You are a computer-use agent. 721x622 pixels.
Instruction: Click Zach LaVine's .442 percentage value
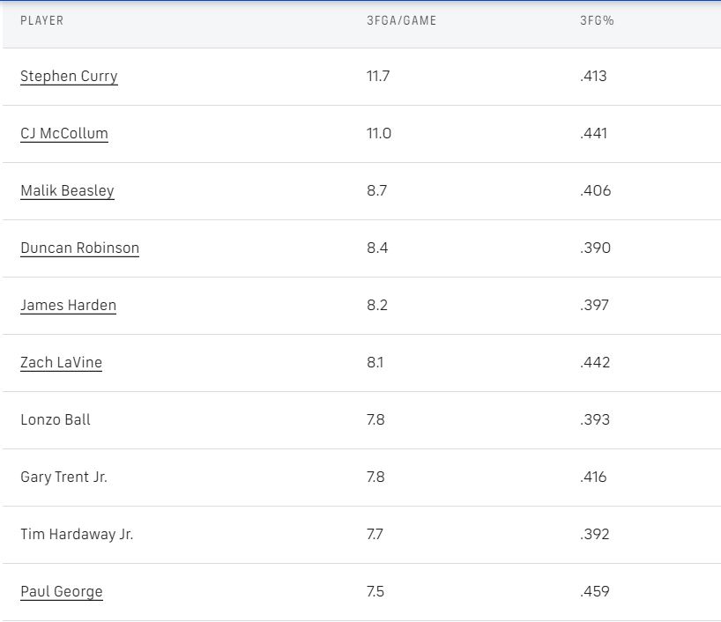pyautogui.click(x=595, y=363)
